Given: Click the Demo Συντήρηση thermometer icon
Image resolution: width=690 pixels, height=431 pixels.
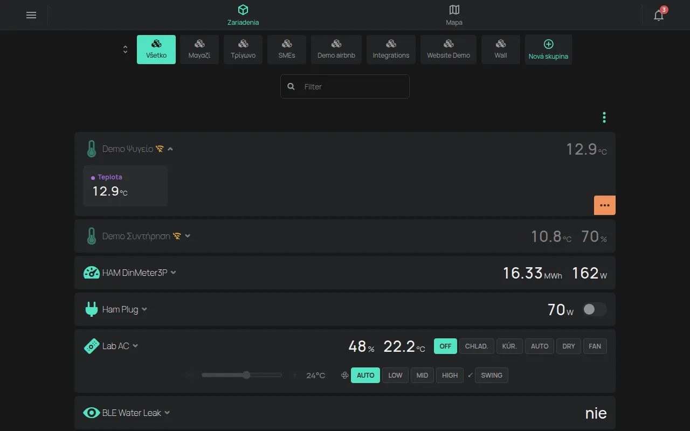Looking at the screenshot, I should pos(92,236).
